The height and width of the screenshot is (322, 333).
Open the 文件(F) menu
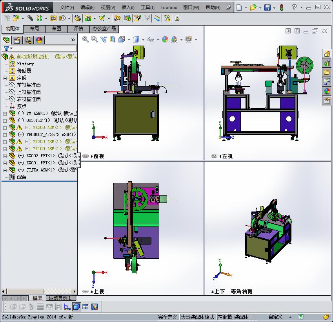[x=67, y=7]
